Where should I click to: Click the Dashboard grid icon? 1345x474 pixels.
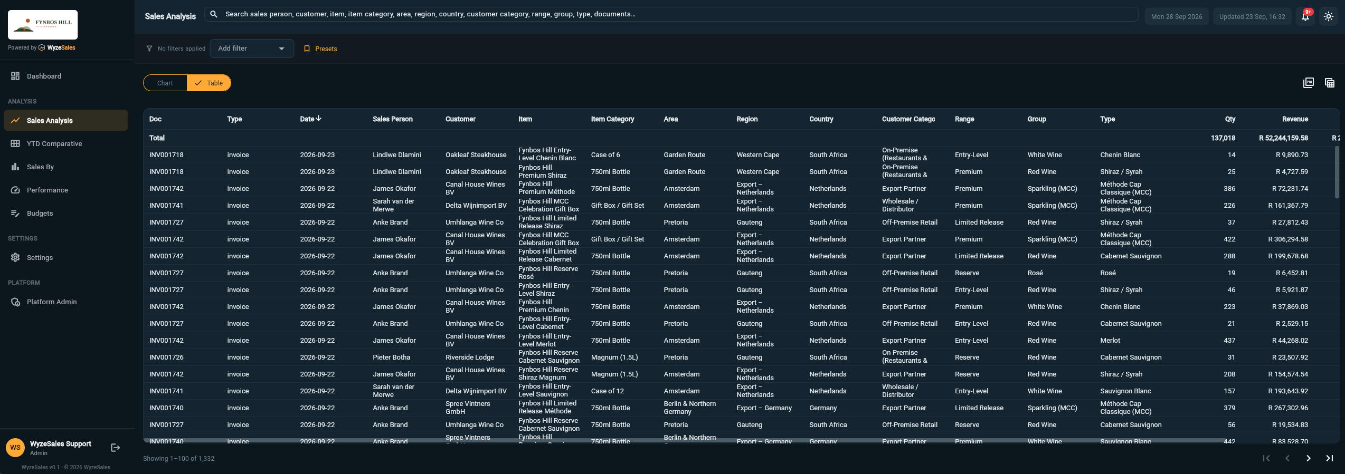[x=15, y=76]
